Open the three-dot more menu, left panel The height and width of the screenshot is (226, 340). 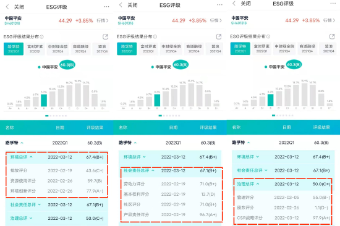click(106, 7)
